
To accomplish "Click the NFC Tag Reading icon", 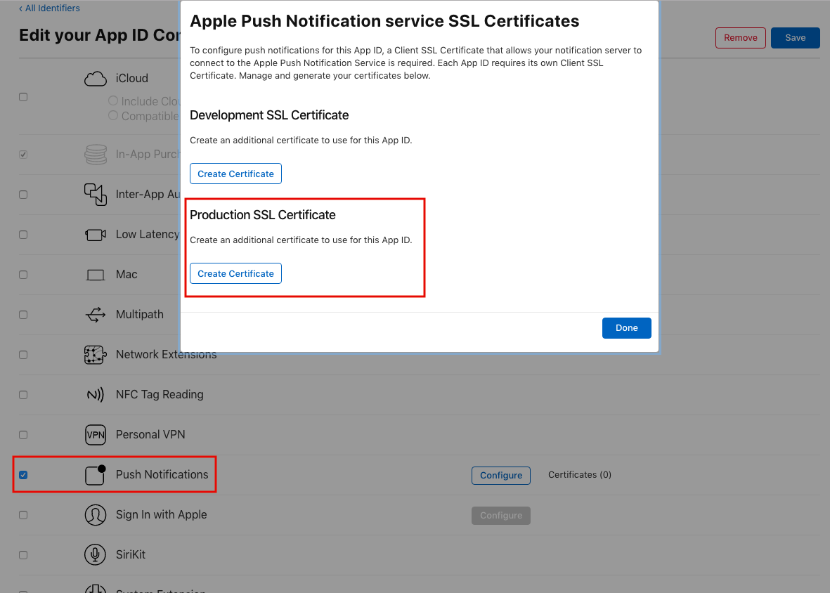I will (x=95, y=395).
